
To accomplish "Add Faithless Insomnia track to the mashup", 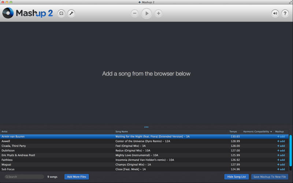I will click(281, 160).
